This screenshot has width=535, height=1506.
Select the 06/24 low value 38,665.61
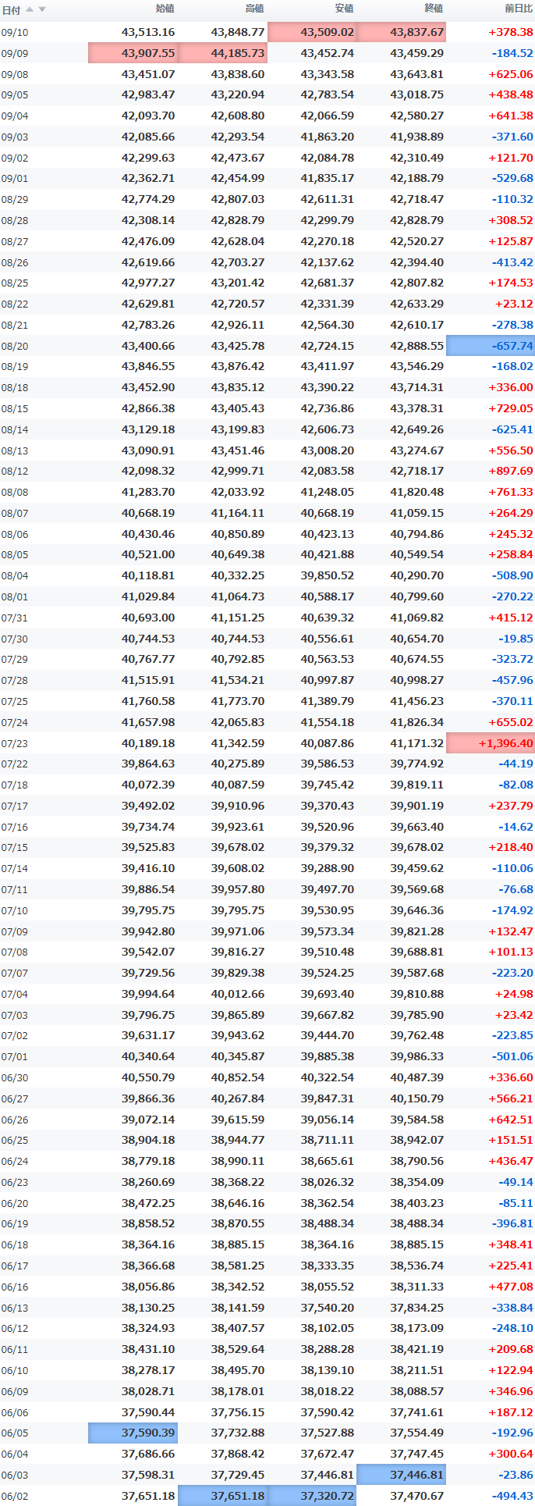(x=328, y=1162)
